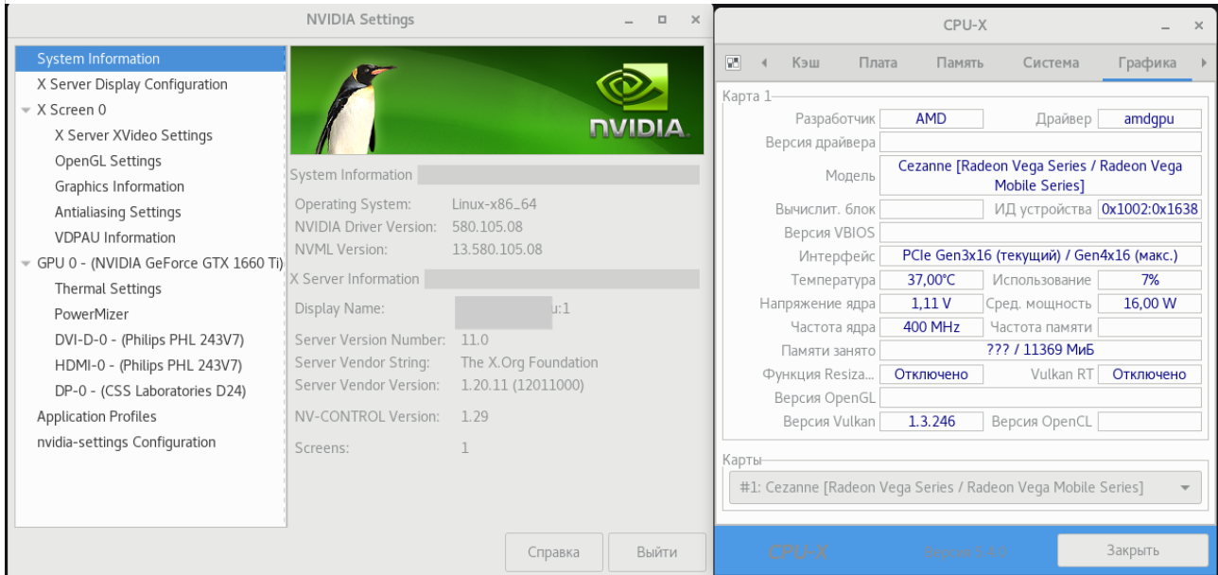Click the Частота памяти empty field
The image size is (1218, 575).
click(x=1148, y=327)
